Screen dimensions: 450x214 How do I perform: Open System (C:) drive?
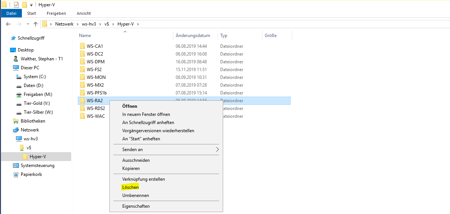coord(36,77)
